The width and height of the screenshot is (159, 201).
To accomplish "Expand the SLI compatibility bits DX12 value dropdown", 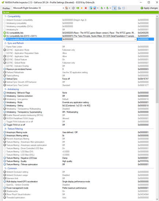I will tap(135, 39).
